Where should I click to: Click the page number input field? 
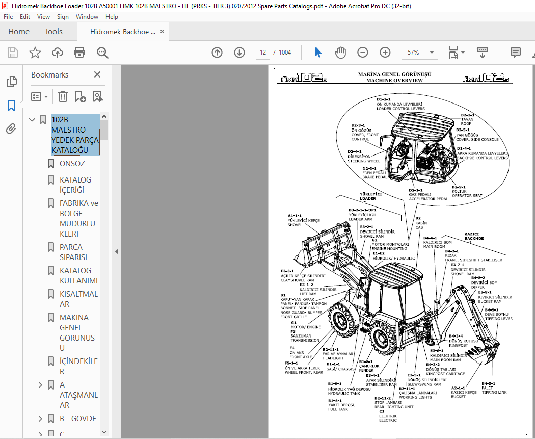[x=263, y=53]
